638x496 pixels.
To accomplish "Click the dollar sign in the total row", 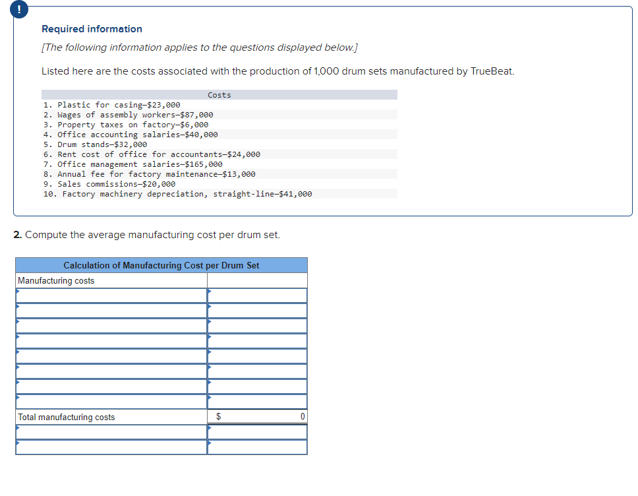I will point(217,416).
